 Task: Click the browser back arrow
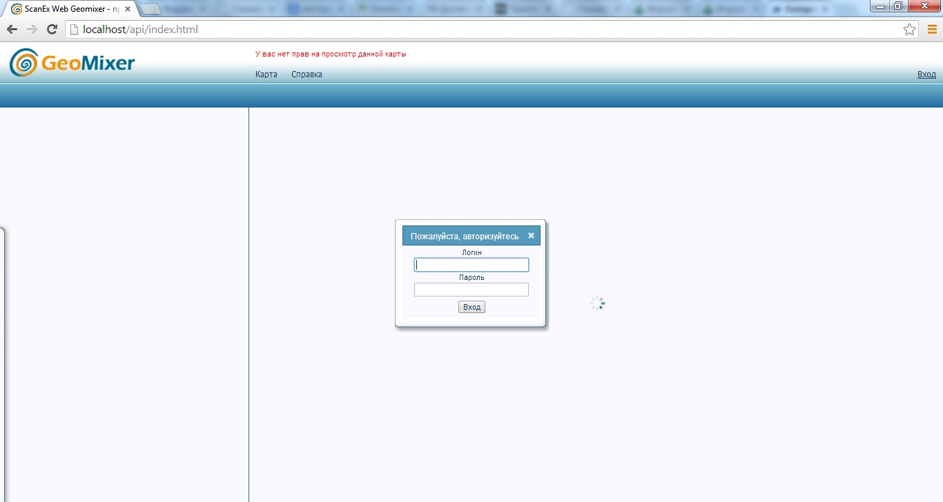tap(12, 30)
